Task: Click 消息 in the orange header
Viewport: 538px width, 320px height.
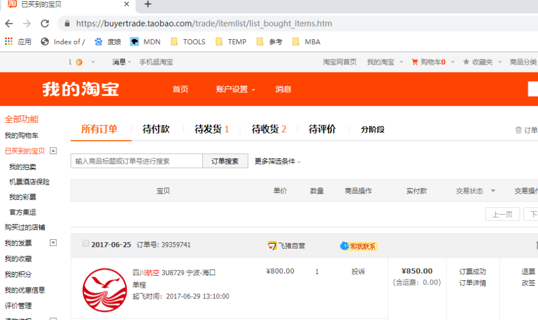Action: tap(283, 89)
